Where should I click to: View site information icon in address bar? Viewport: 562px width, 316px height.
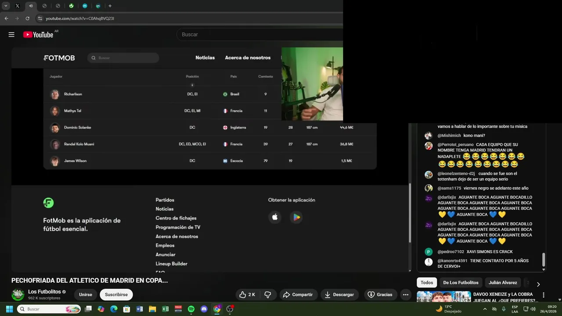tap(40, 18)
